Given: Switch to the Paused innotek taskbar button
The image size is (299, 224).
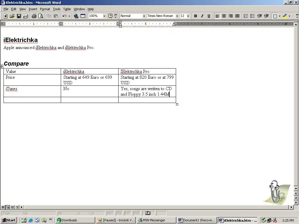Looking at the screenshot, I should [x=116, y=220].
